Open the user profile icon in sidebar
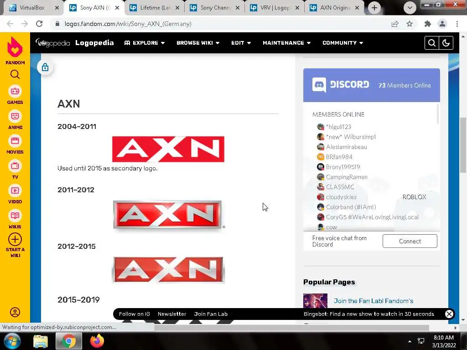Image resolution: width=467 pixels, height=350 pixels. [15, 312]
